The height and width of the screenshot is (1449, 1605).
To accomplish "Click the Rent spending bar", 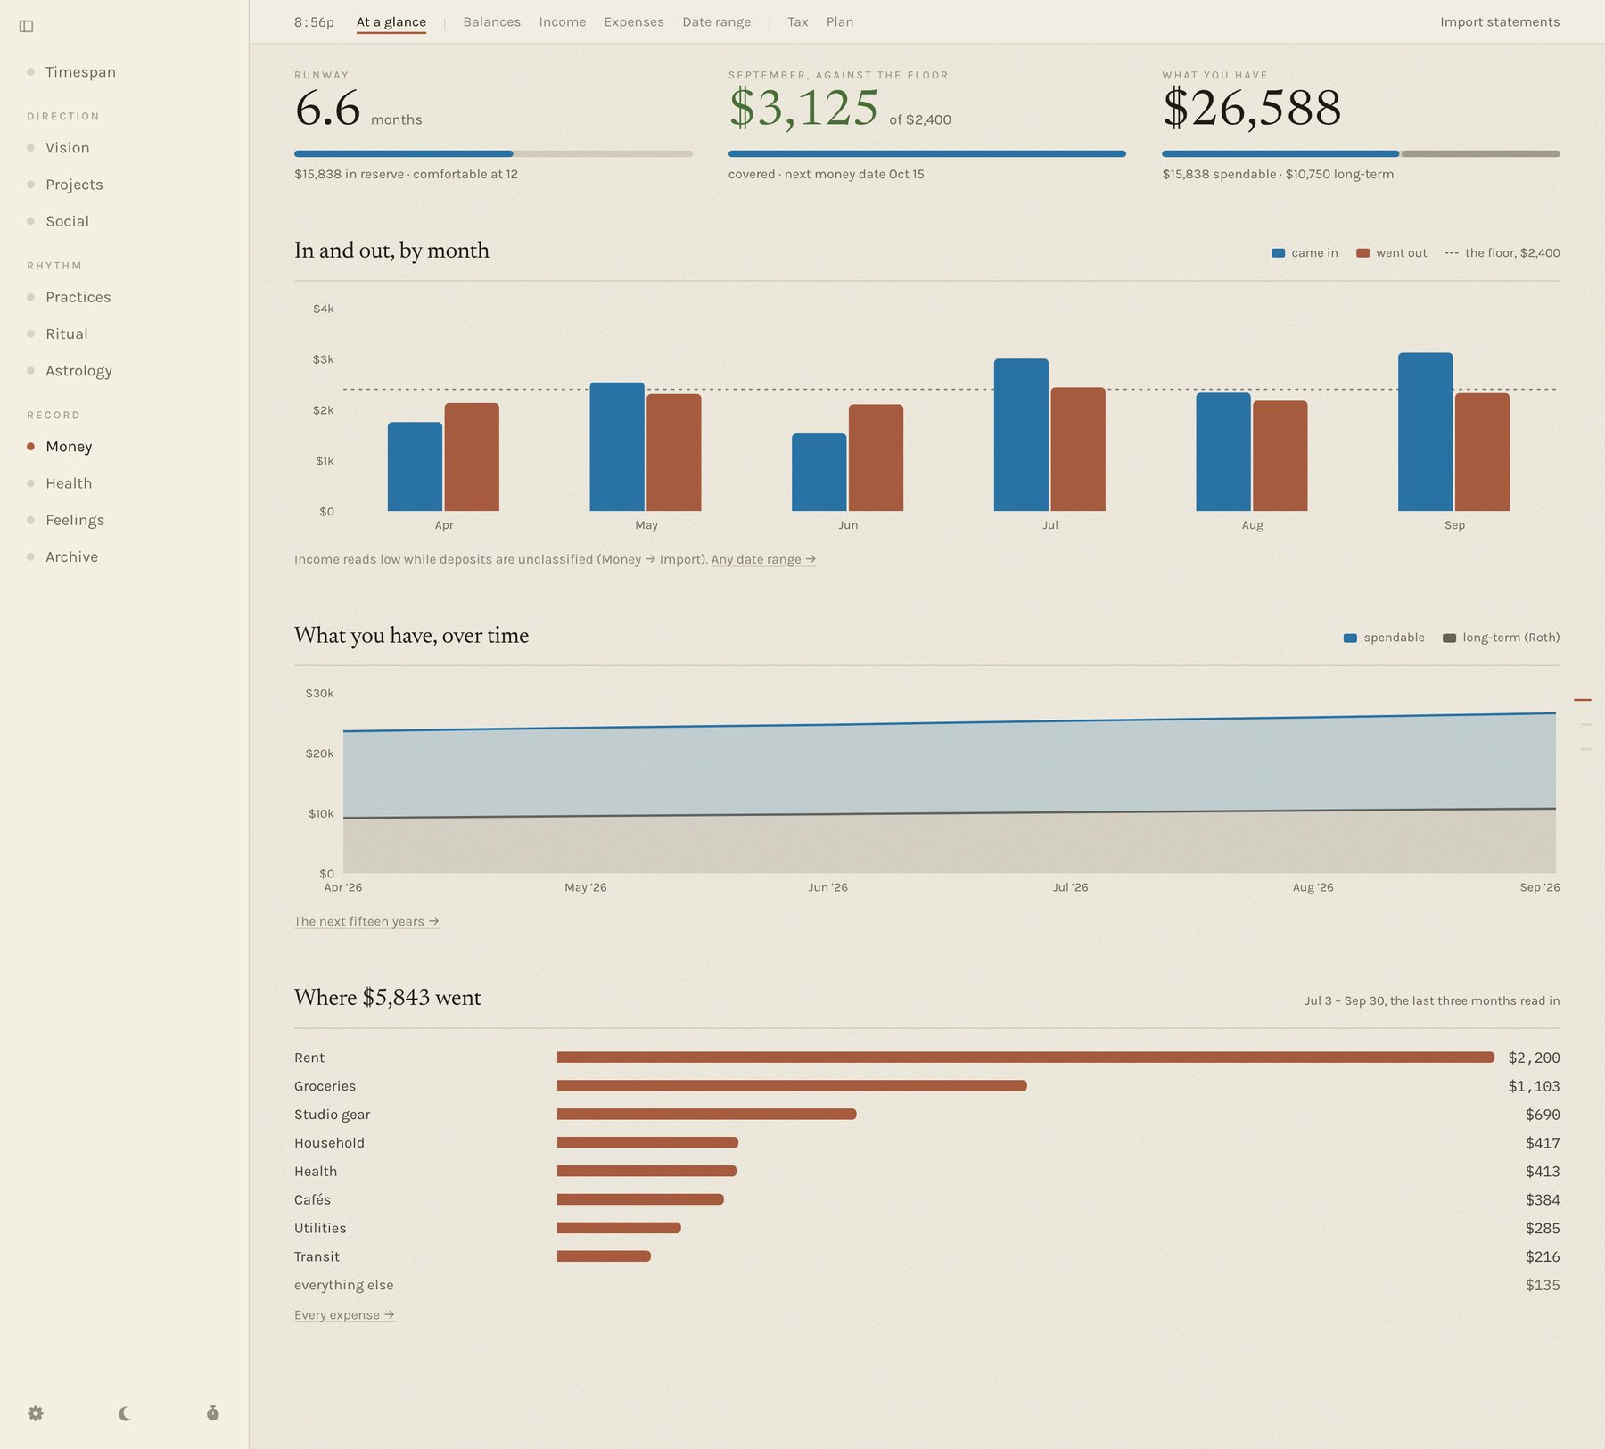I will pyautogui.click(x=1025, y=1058).
